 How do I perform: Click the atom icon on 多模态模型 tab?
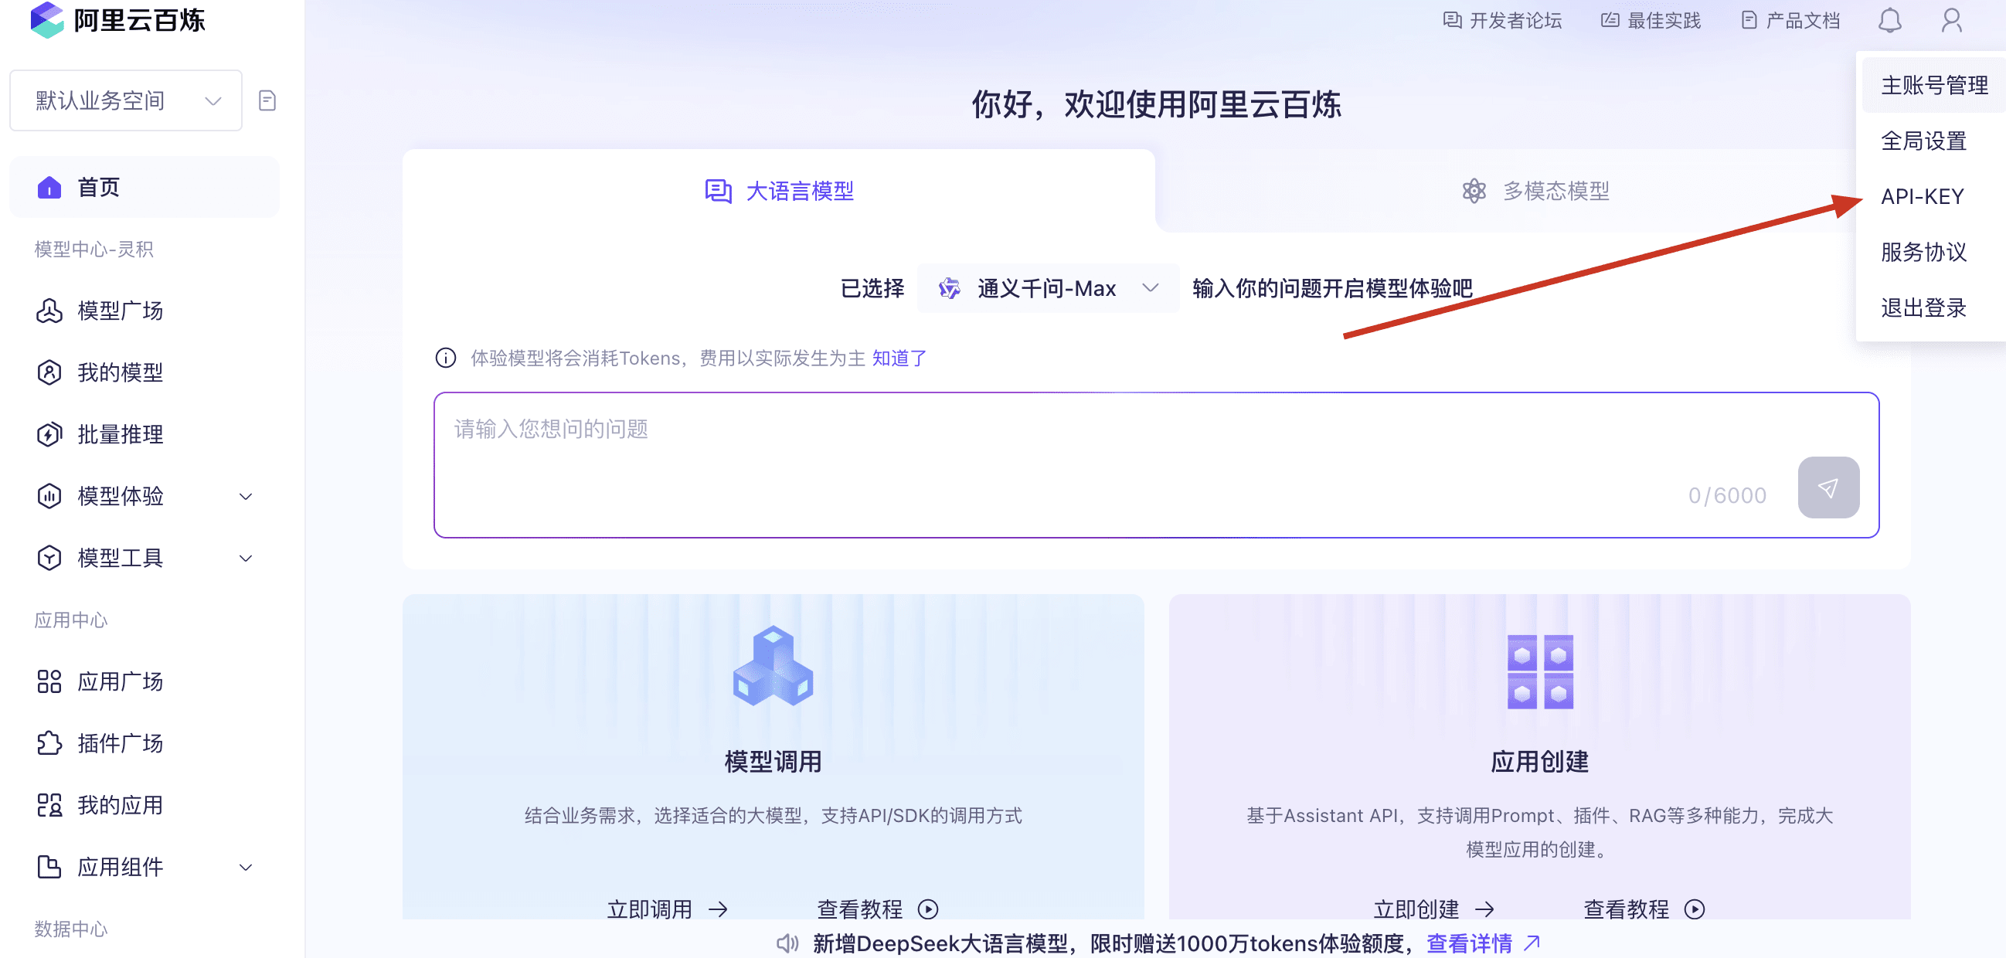pyautogui.click(x=1474, y=191)
